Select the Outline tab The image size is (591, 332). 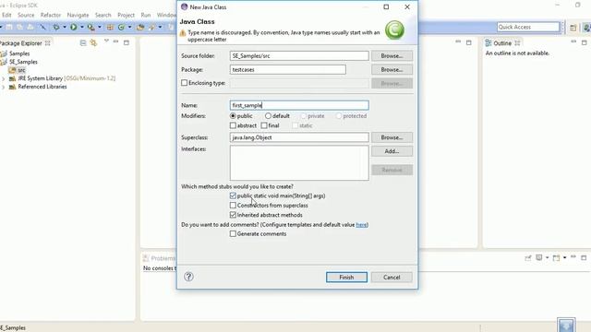502,43
